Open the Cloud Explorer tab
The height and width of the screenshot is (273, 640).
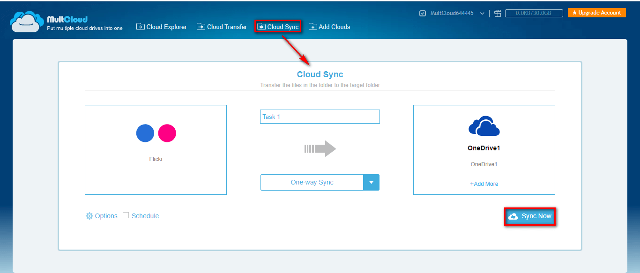pyautogui.click(x=162, y=27)
